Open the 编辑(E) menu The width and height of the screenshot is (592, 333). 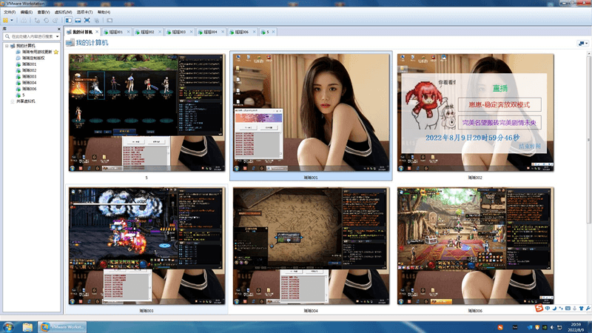pos(27,12)
